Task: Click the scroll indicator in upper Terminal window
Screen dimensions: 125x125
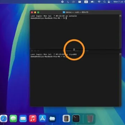Action: click(x=120, y=16)
